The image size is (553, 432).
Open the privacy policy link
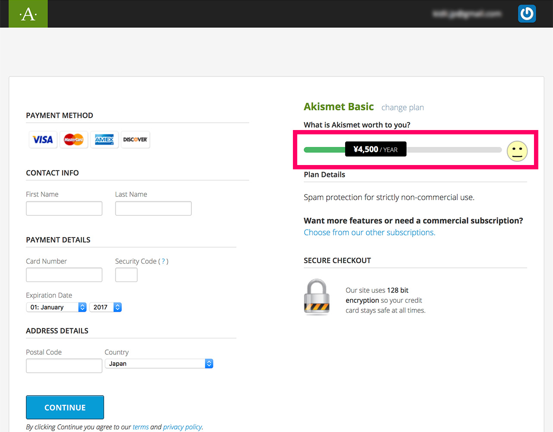[182, 427]
